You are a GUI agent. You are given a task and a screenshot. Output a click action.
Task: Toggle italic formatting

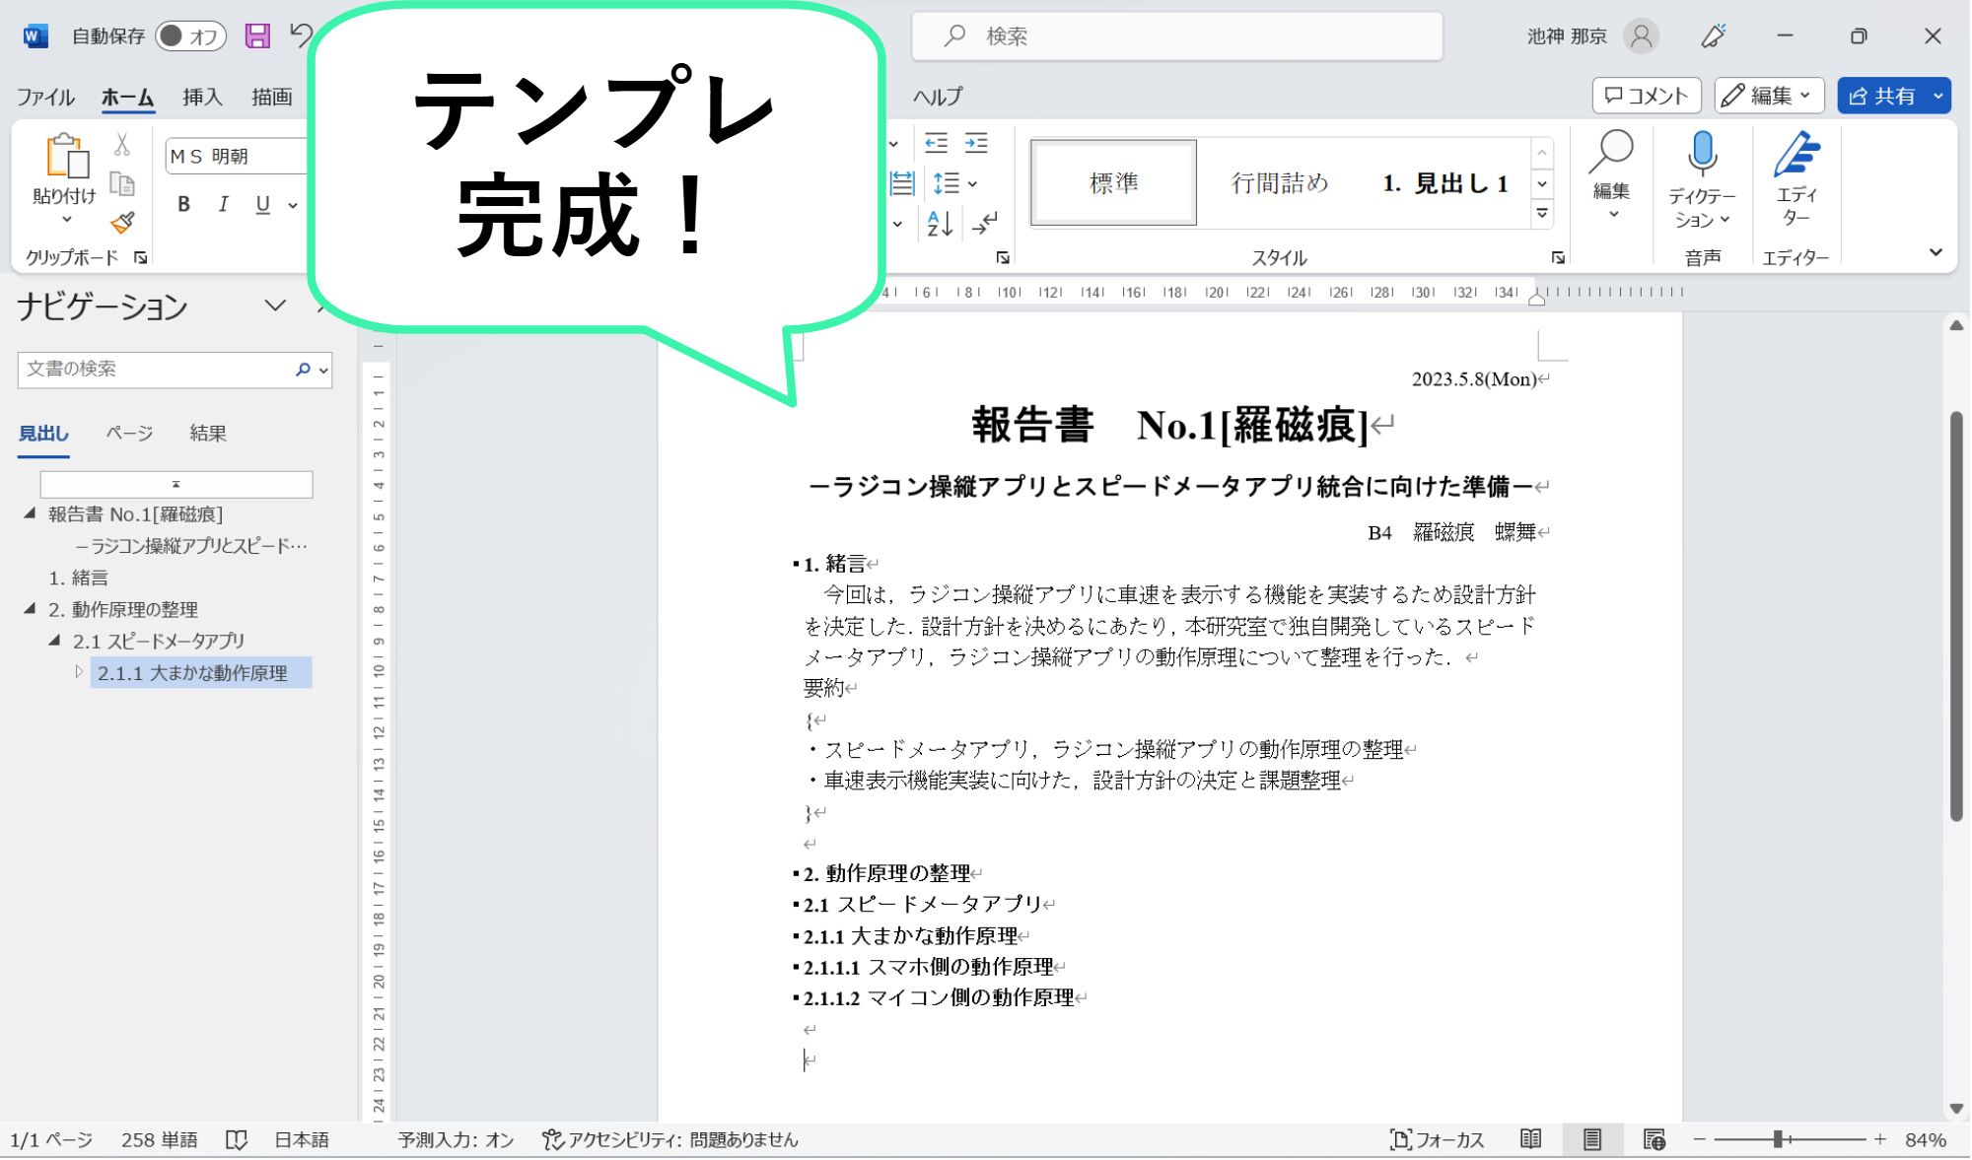224,204
